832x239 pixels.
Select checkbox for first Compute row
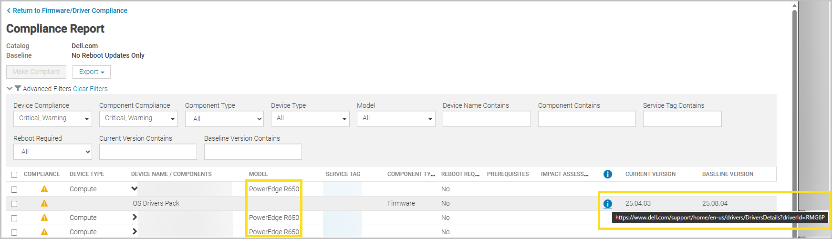click(14, 189)
